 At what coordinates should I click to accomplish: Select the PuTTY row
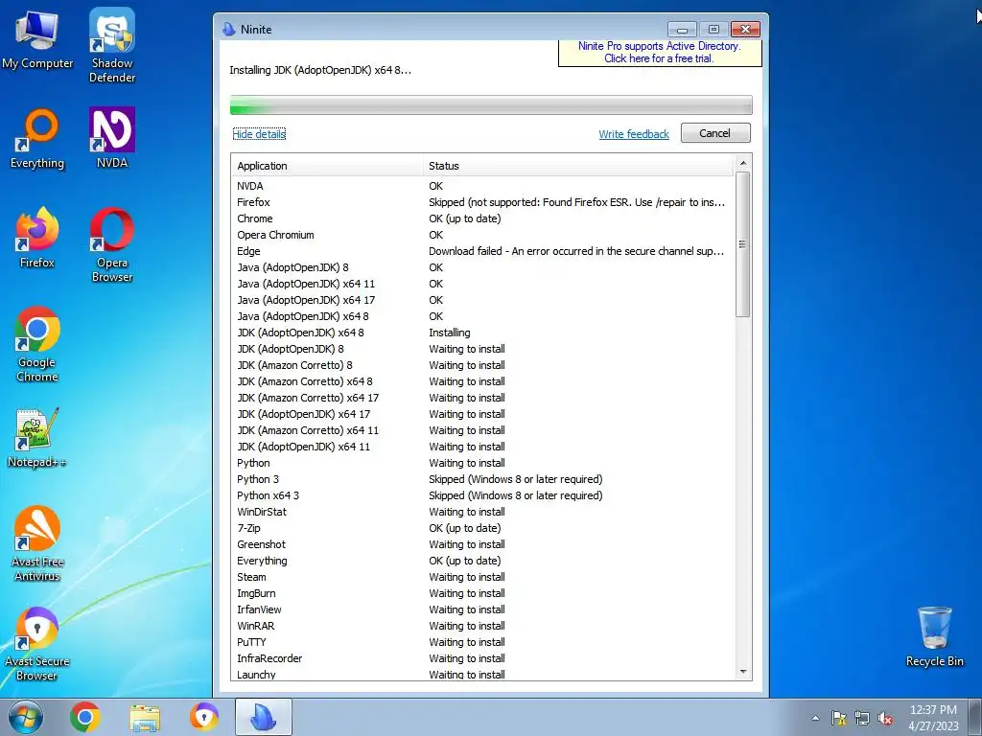pos(482,641)
